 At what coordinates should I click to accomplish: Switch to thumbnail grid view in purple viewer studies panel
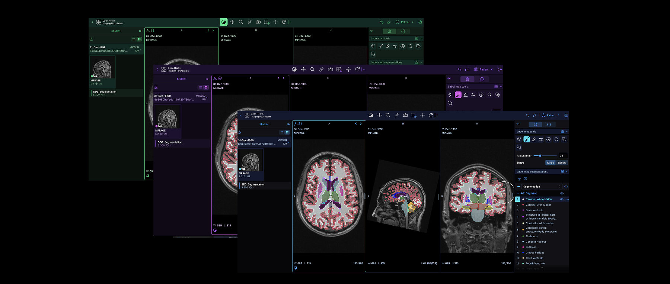pyautogui.click(x=206, y=87)
